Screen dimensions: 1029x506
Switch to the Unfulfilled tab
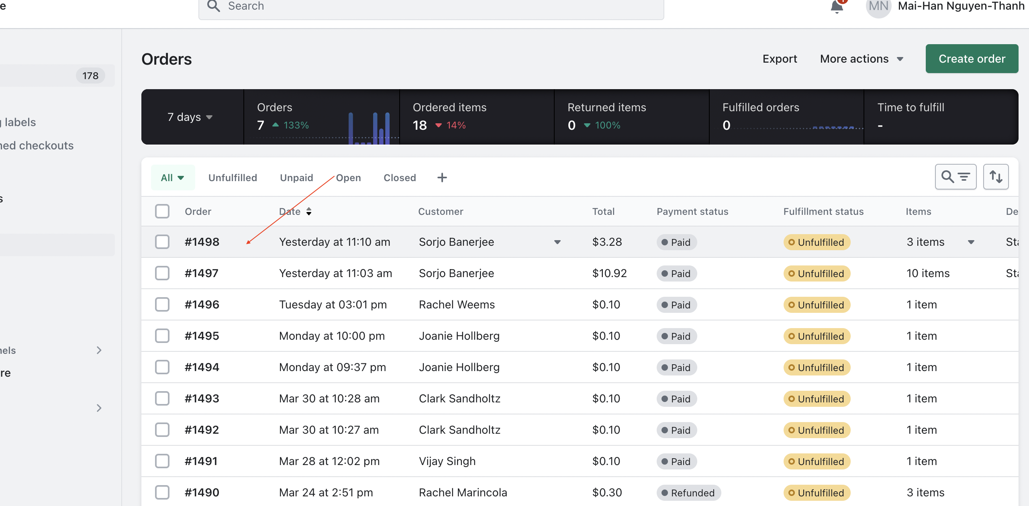pyautogui.click(x=233, y=178)
